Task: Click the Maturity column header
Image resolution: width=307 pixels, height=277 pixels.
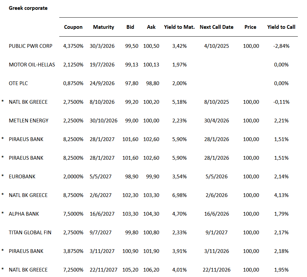Action: [104, 27]
